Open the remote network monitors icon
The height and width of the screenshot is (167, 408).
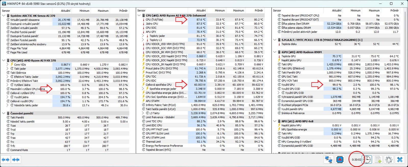pyautogui.click(x=328, y=160)
